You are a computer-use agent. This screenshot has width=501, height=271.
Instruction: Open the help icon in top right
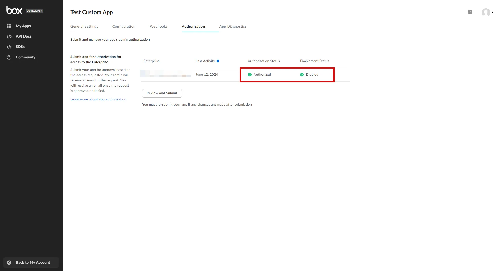(x=470, y=12)
